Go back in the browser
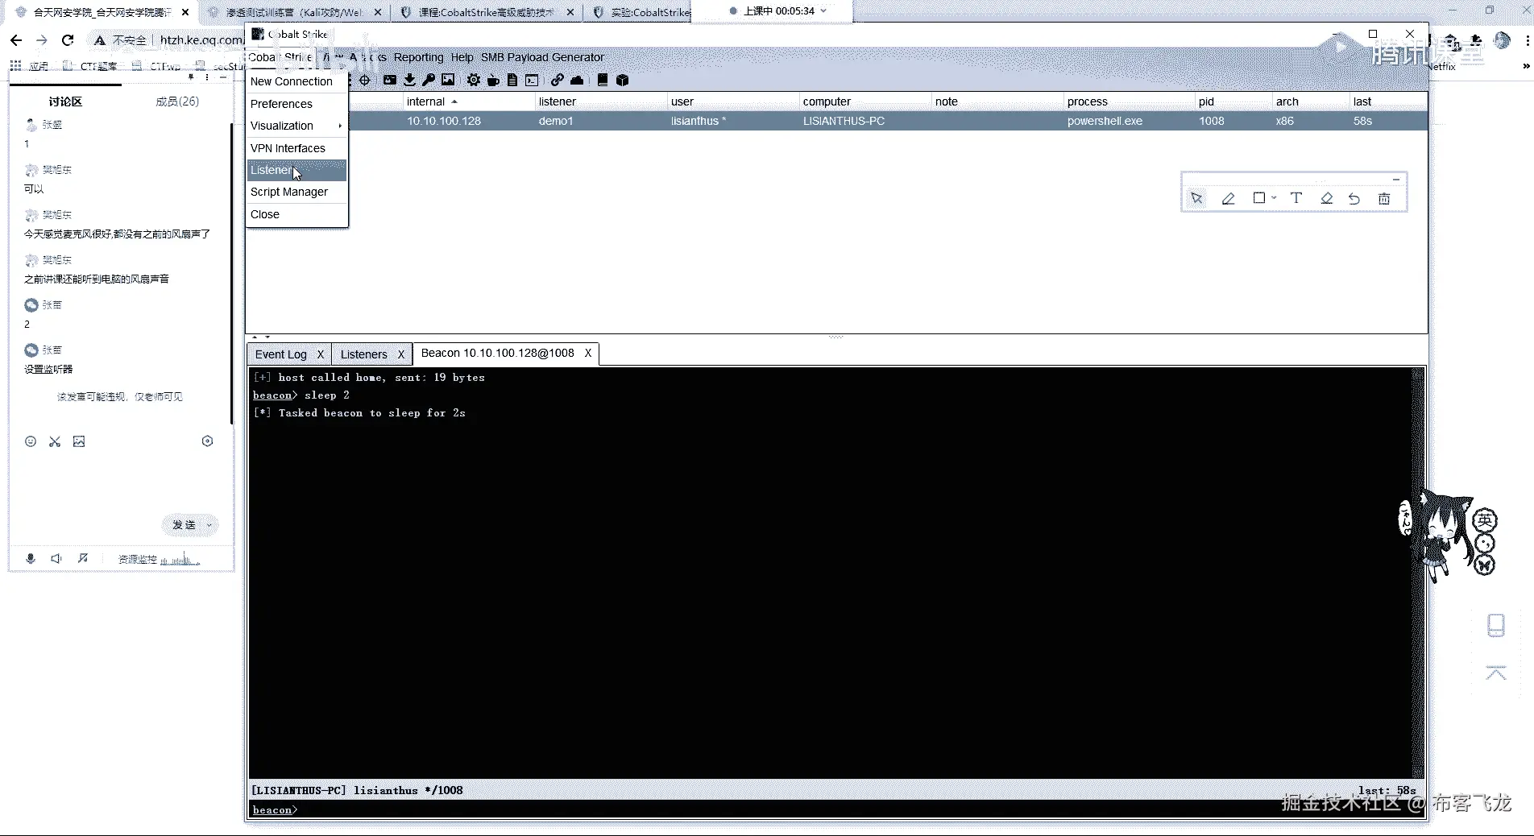 click(x=16, y=40)
